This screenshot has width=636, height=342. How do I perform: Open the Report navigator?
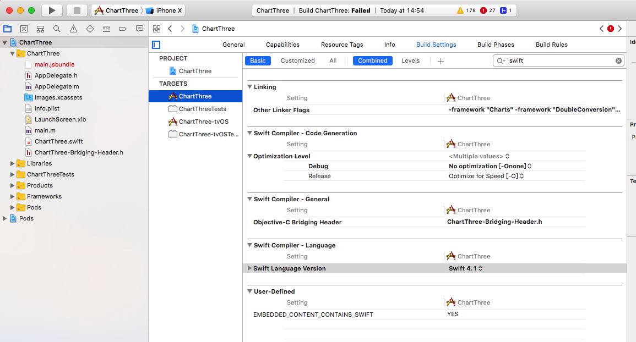pyautogui.click(x=139, y=29)
